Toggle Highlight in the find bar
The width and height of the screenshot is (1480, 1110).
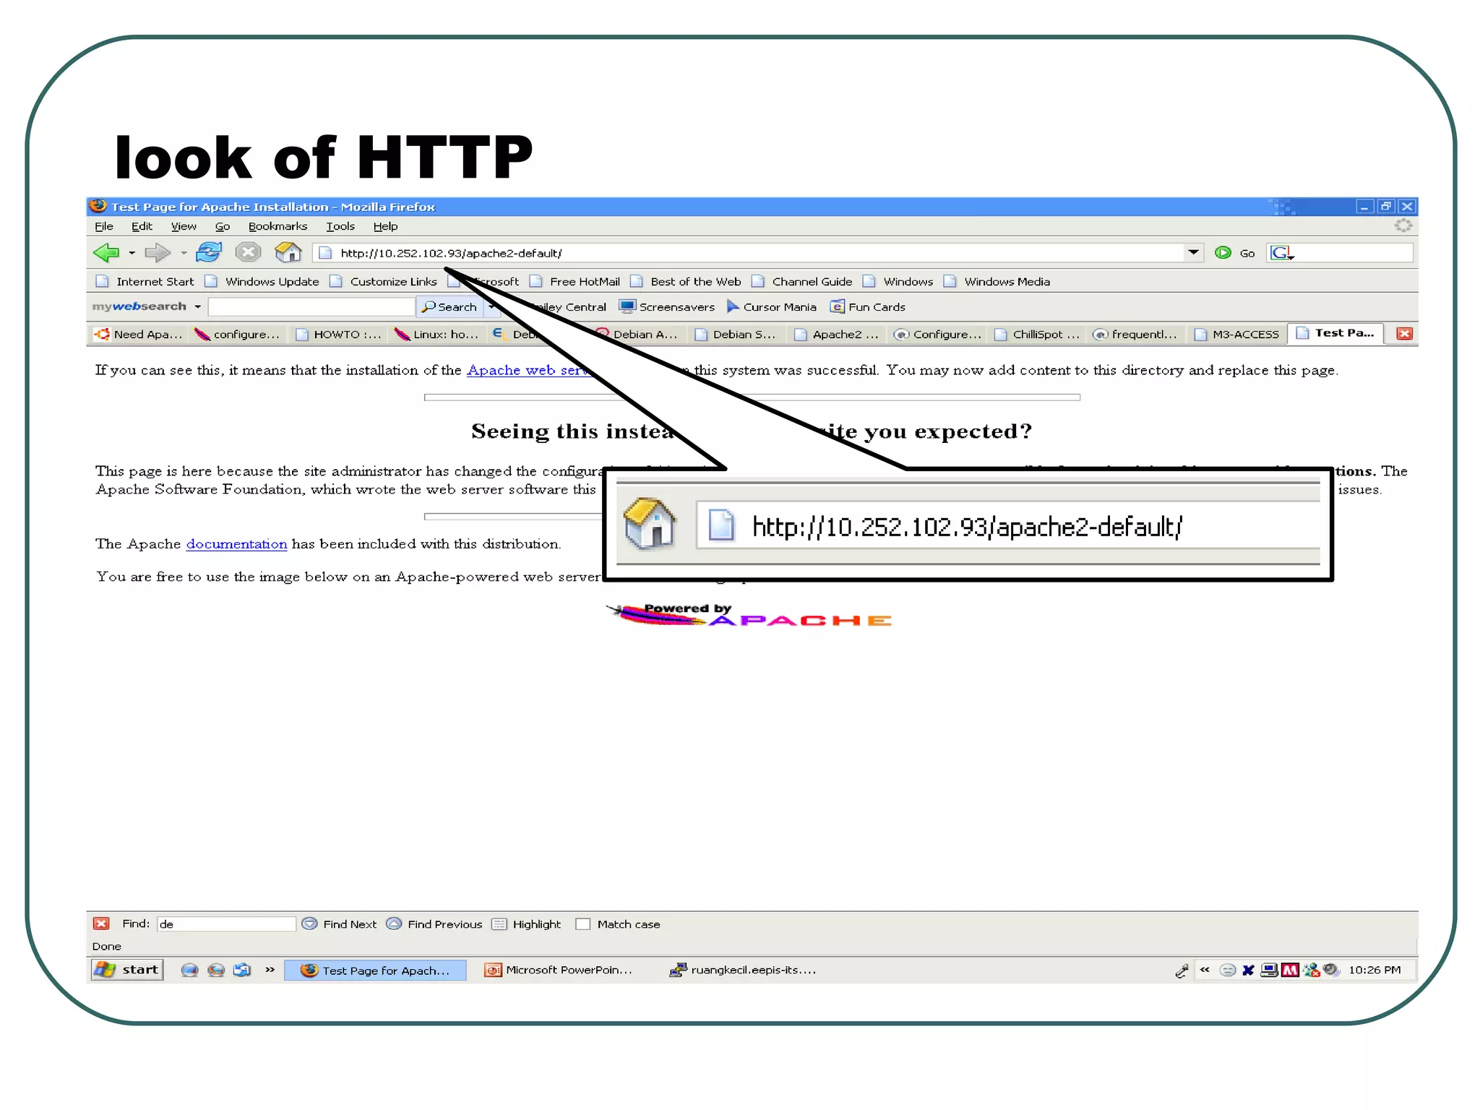526,924
